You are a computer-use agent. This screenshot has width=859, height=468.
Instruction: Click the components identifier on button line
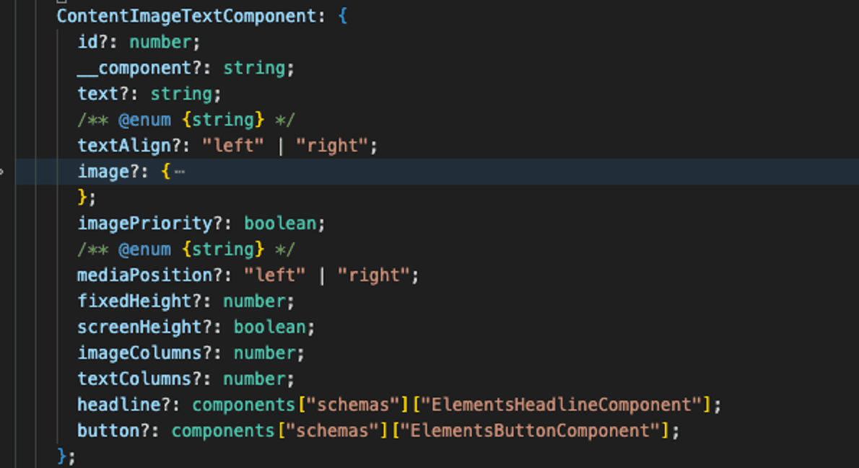point(222,431)
